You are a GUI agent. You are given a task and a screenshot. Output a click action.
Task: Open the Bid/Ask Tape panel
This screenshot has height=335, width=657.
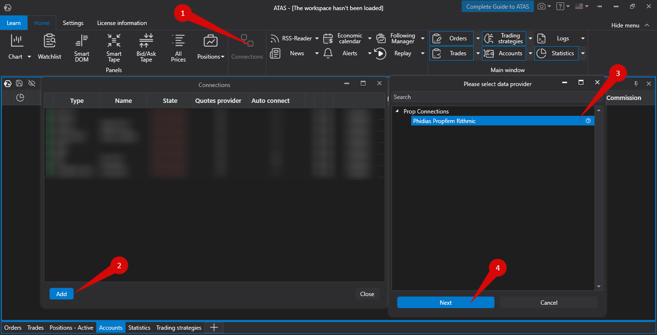[x=146, y=48]
